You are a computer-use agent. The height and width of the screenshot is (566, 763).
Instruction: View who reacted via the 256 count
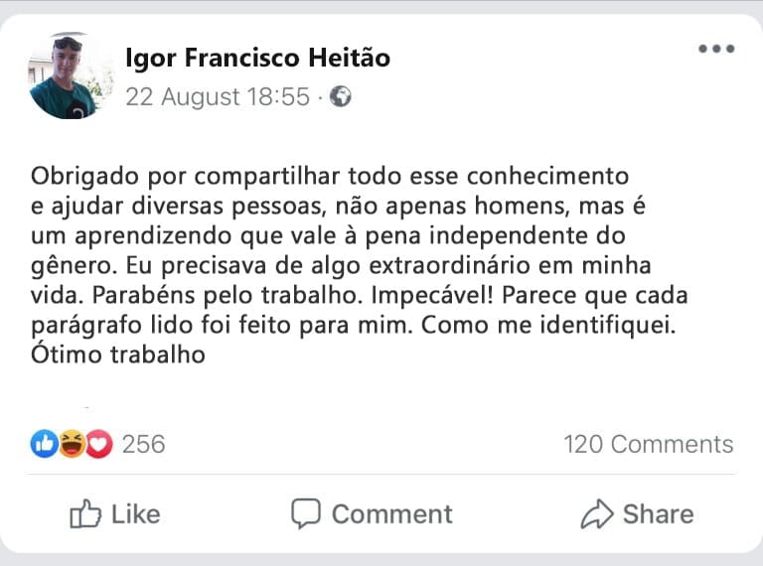pyautogui.click(x=143, y=444)
